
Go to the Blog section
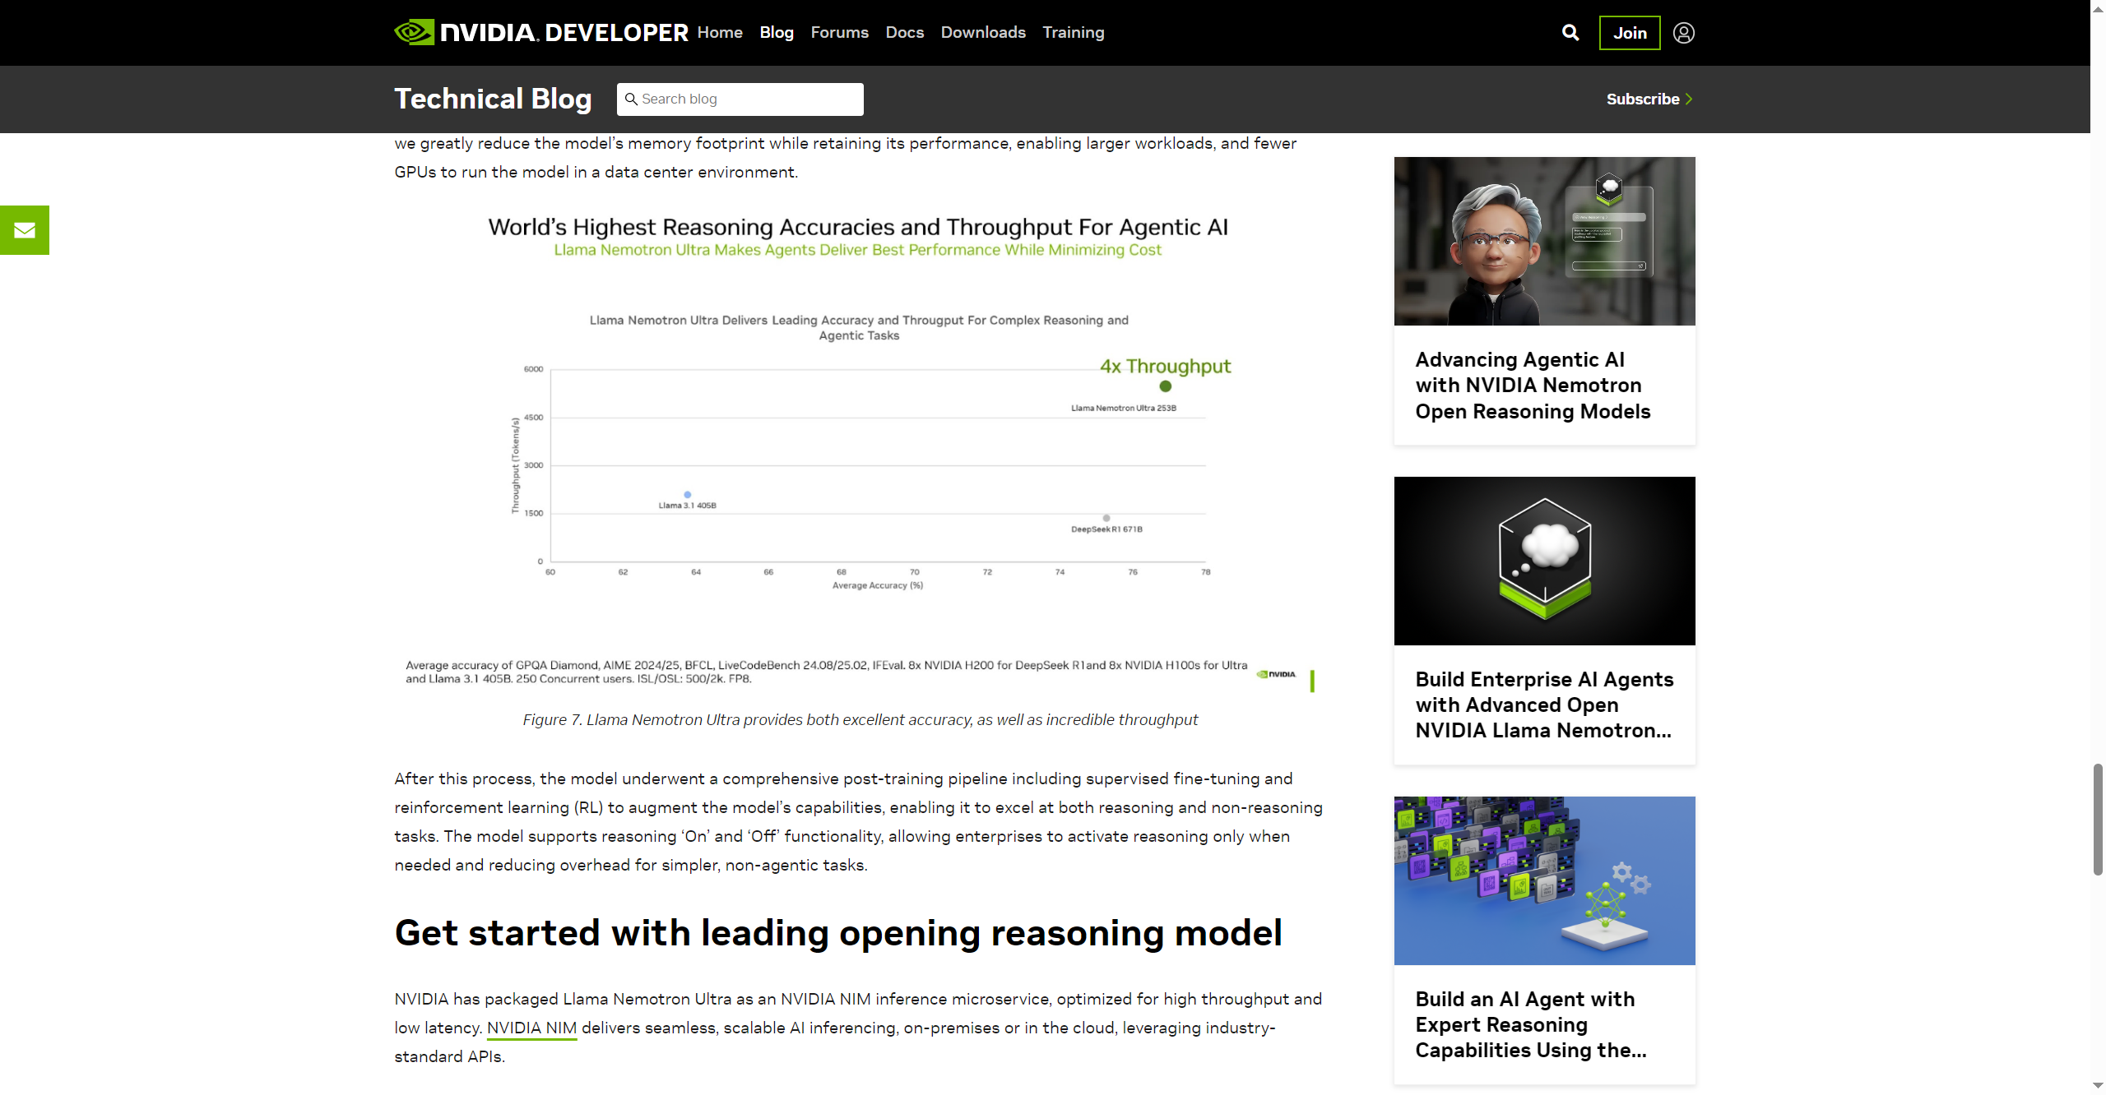click(776, 33)
